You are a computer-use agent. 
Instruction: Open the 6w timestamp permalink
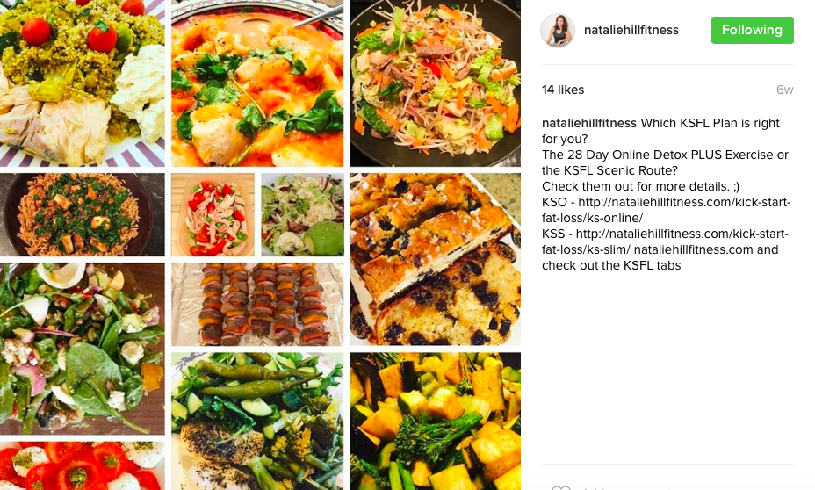click(785, 90)
